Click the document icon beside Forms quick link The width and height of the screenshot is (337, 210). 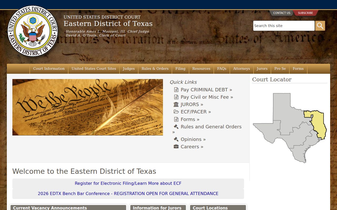click(x=176, y=119)
